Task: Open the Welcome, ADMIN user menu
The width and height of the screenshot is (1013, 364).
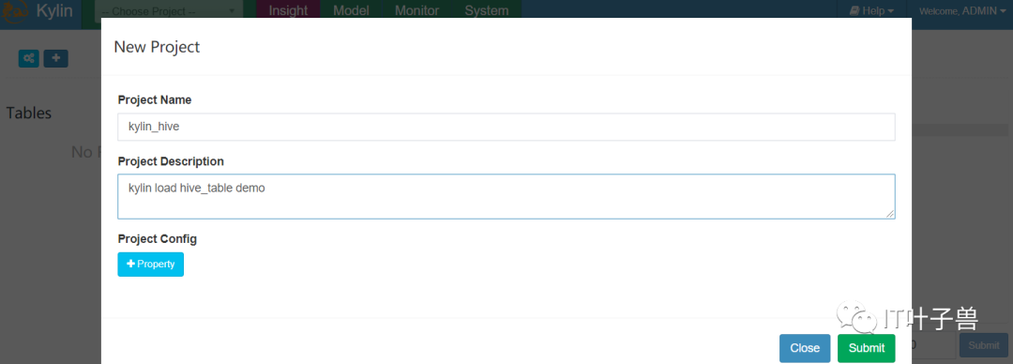Action: 962,11
